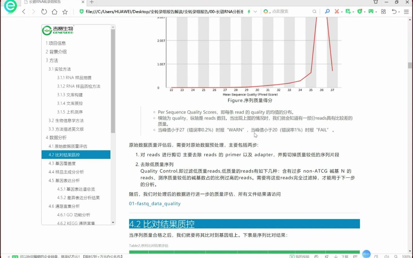Click the 360 browser logo icon

(x=10, y=7)
